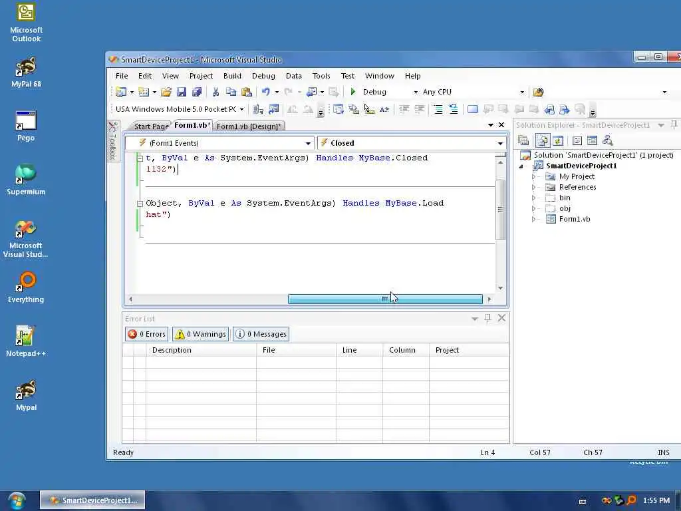This screenshot has width=681, height=511.
Task: Toggle Show All Files in Solution Explorer
Action: point(543,140)
